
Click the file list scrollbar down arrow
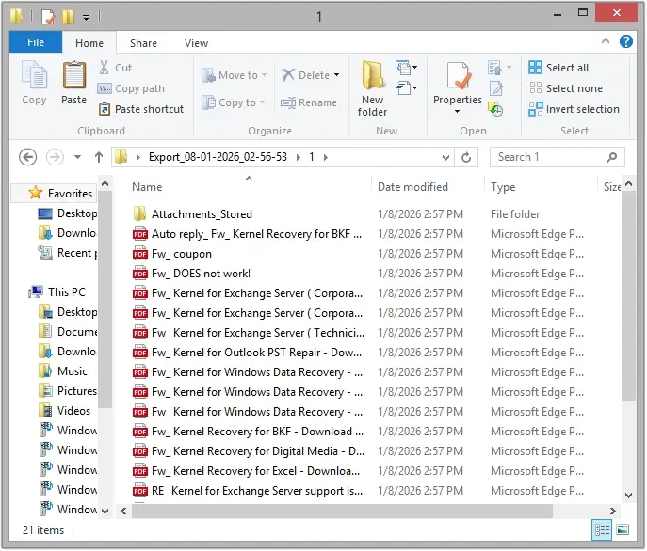(628, 496)
